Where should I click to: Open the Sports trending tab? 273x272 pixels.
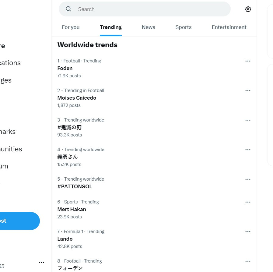click(x=183, y=27)
